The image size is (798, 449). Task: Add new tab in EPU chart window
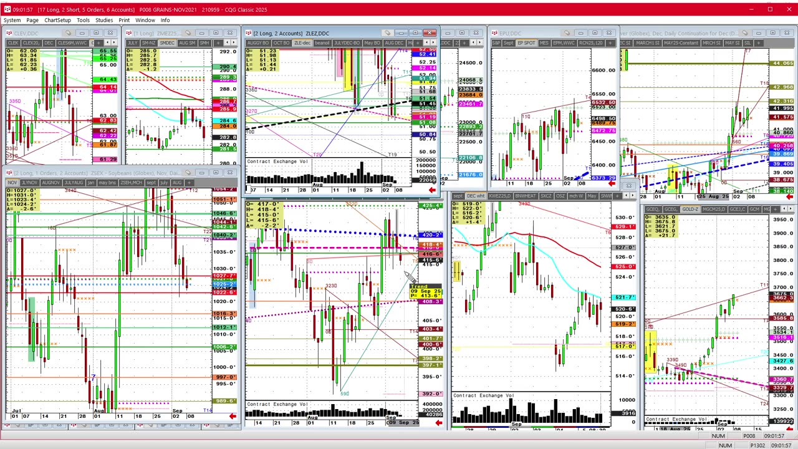(610, 42)
